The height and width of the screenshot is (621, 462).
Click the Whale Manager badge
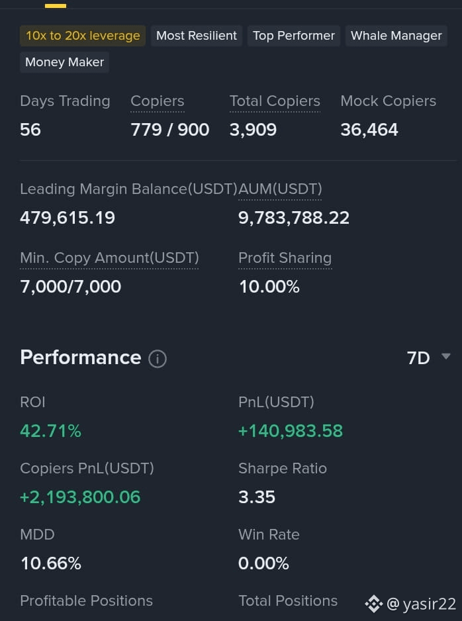point(396,36)
